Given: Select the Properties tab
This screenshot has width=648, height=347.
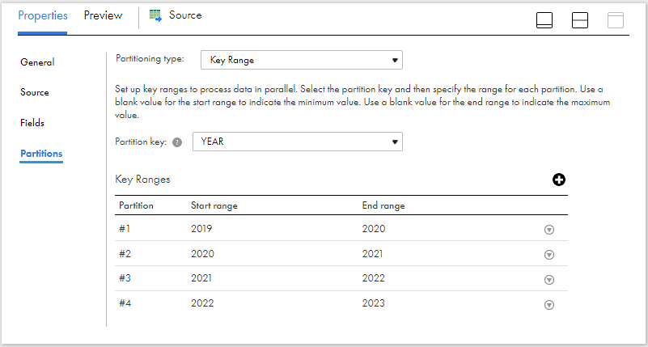Looking at the screenshot, I should click(43, 15).
